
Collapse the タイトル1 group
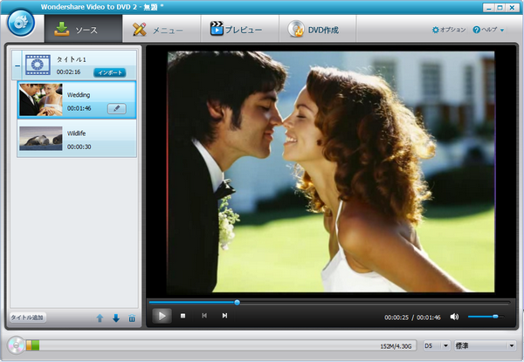pos(17,65)
